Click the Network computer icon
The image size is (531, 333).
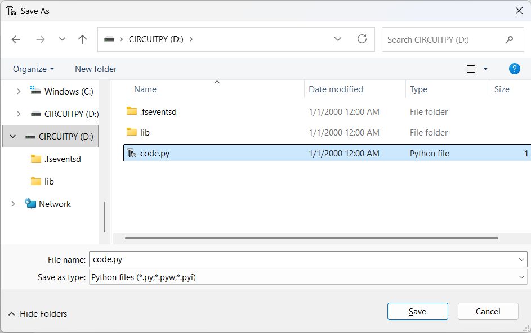(30, 204)
